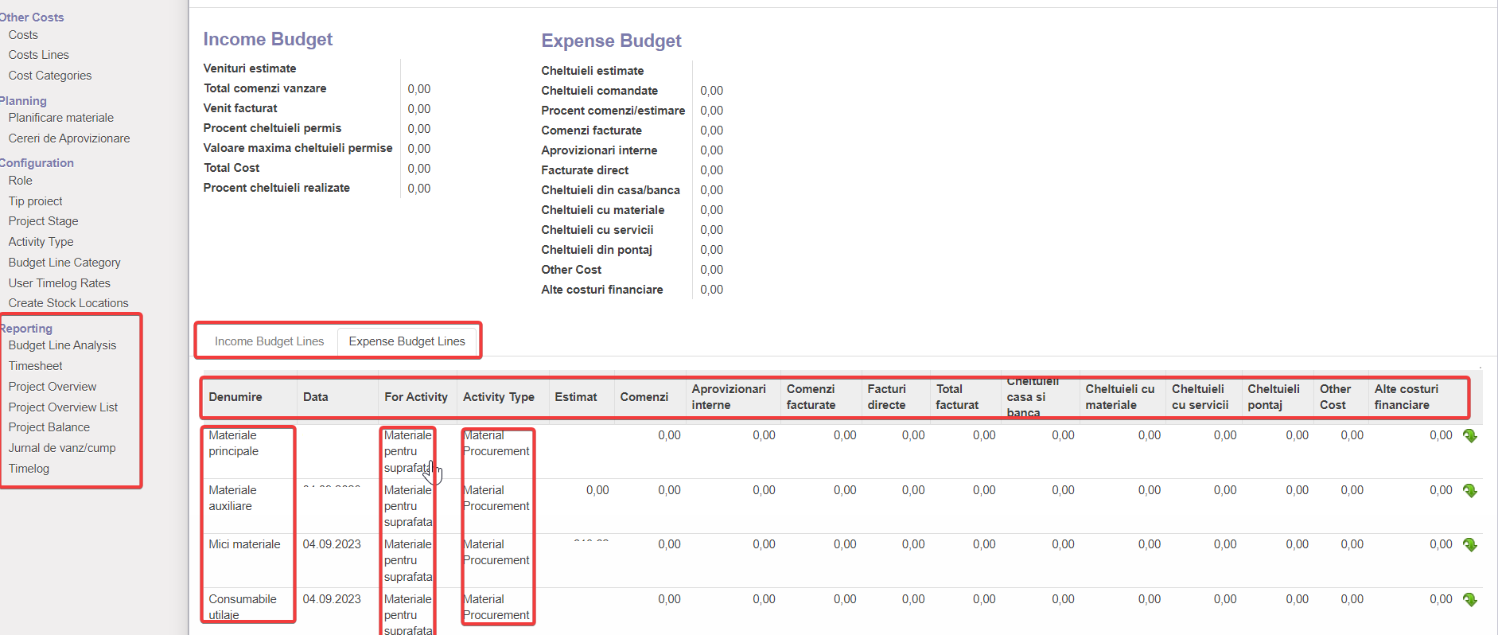The height and width of the screenshot is (635, 1498).
Task: Click the Estimat column header
Action: (575, 397)
